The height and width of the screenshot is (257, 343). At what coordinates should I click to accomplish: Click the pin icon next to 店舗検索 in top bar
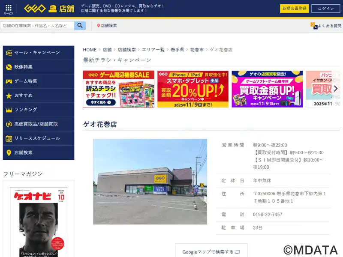click(x=99, y=26)
